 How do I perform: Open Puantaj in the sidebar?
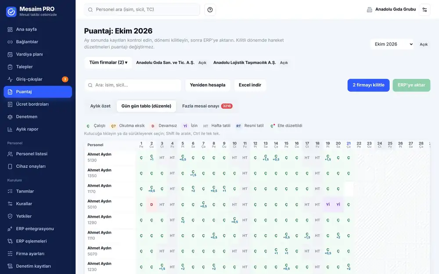click(38, 92)
